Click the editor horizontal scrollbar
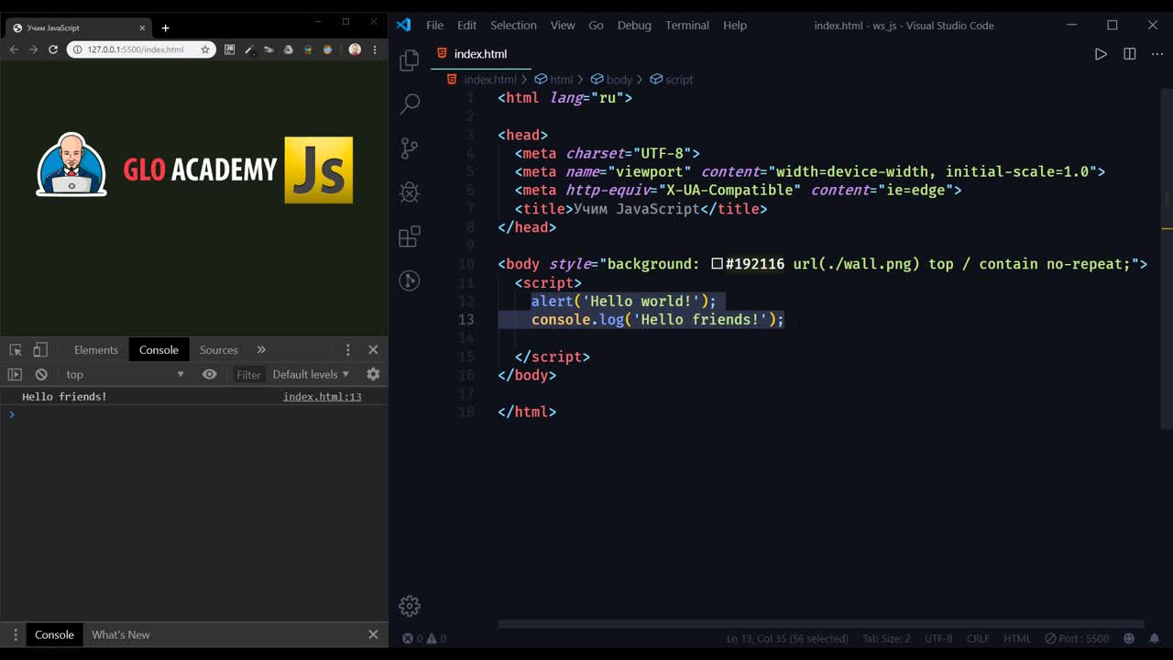Screen dimensions: 1173x660 820,624
